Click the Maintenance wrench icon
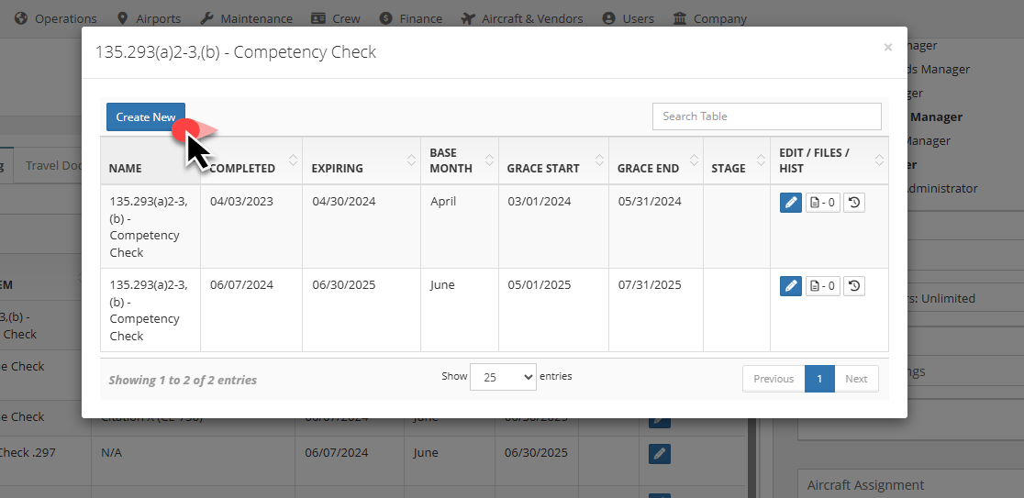Viewport: 1024px width, 498px height. tap(206, 18)
